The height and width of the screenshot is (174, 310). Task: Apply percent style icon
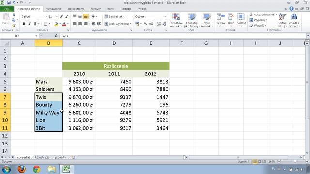145,24
